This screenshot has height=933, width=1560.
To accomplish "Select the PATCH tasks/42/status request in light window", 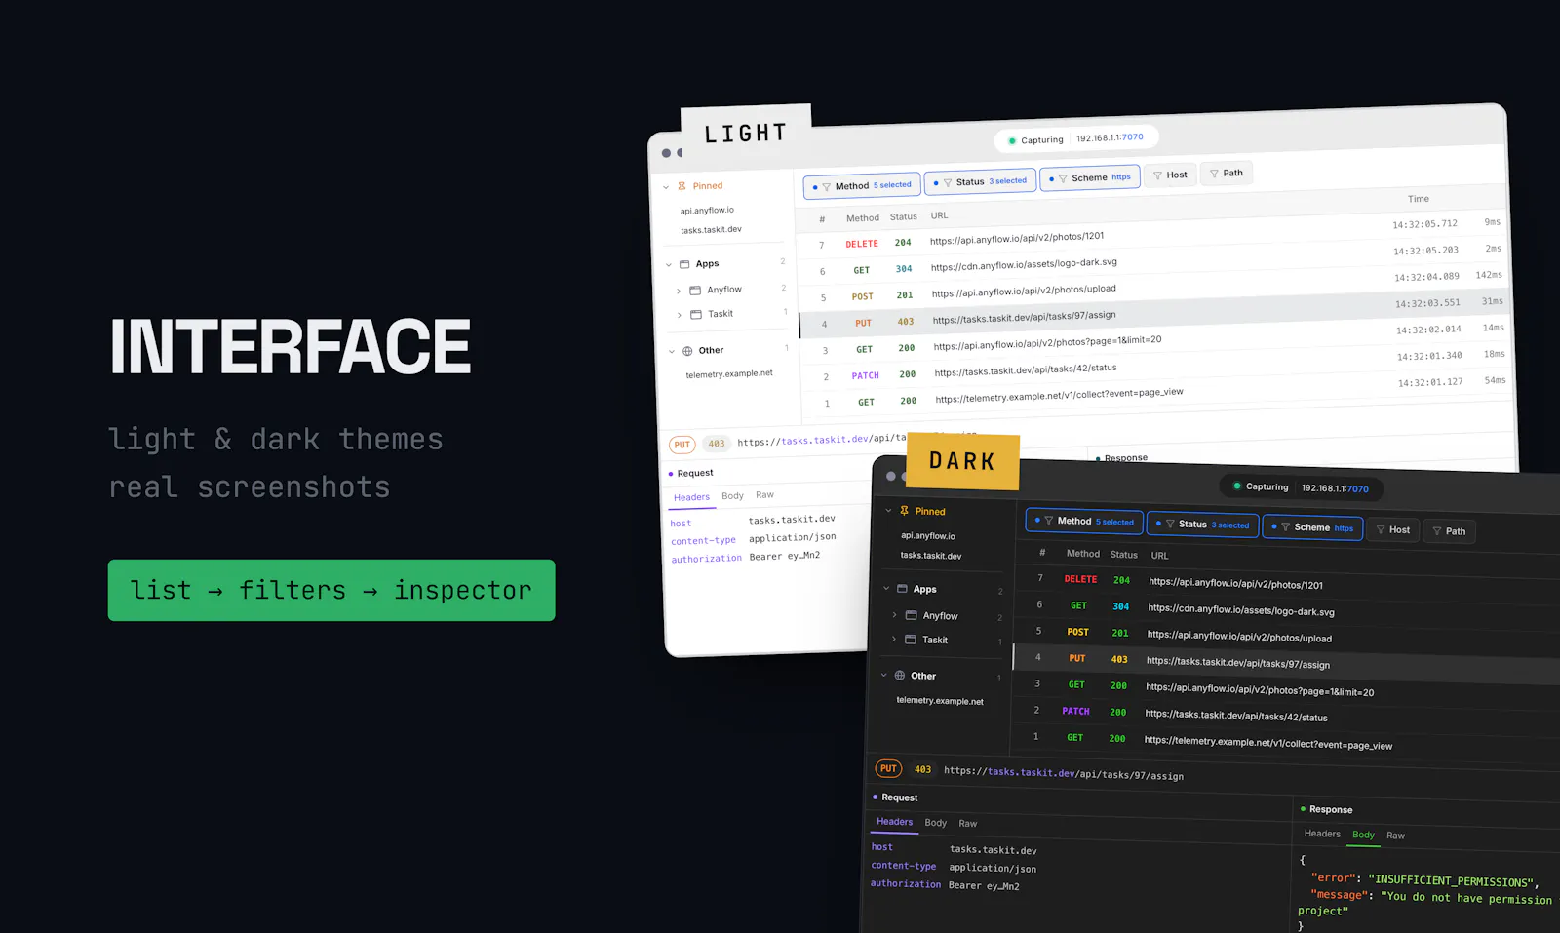I will point(1155,367).
